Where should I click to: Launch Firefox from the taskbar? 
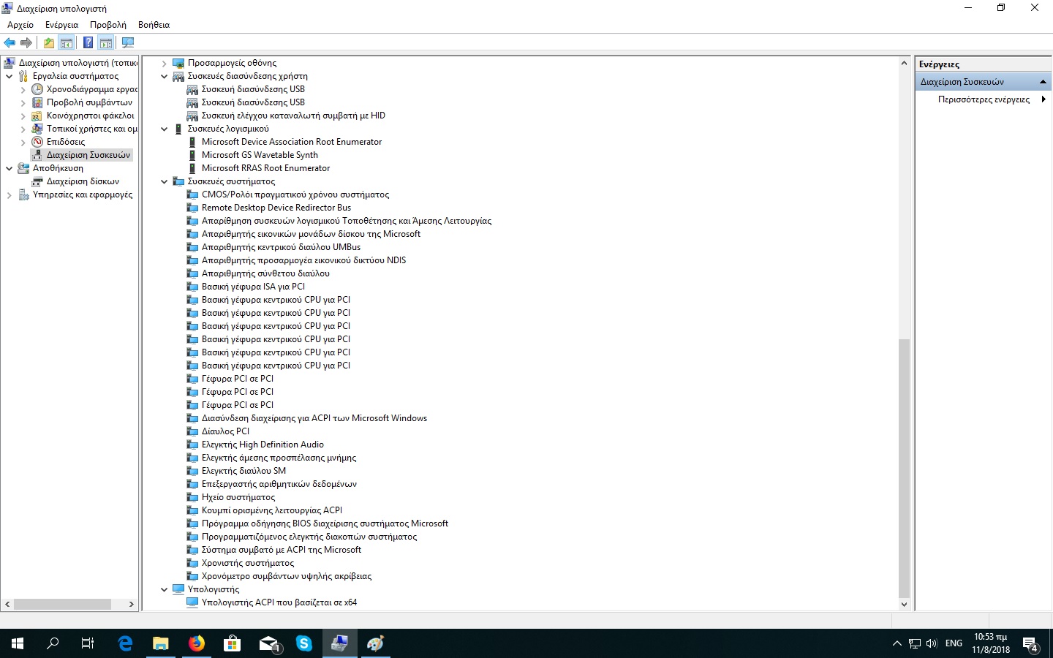pyautogui.click(x=196, y=643)
